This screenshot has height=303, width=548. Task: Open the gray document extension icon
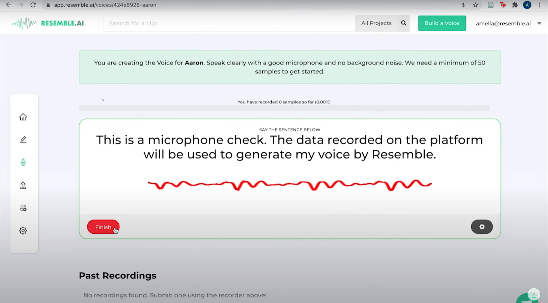[491, 5]
